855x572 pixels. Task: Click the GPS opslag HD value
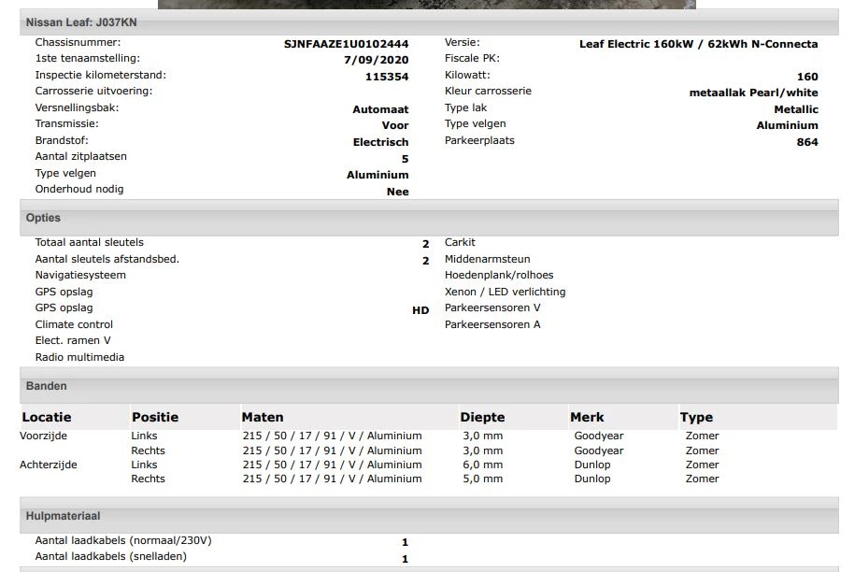[x=420, y=307]
